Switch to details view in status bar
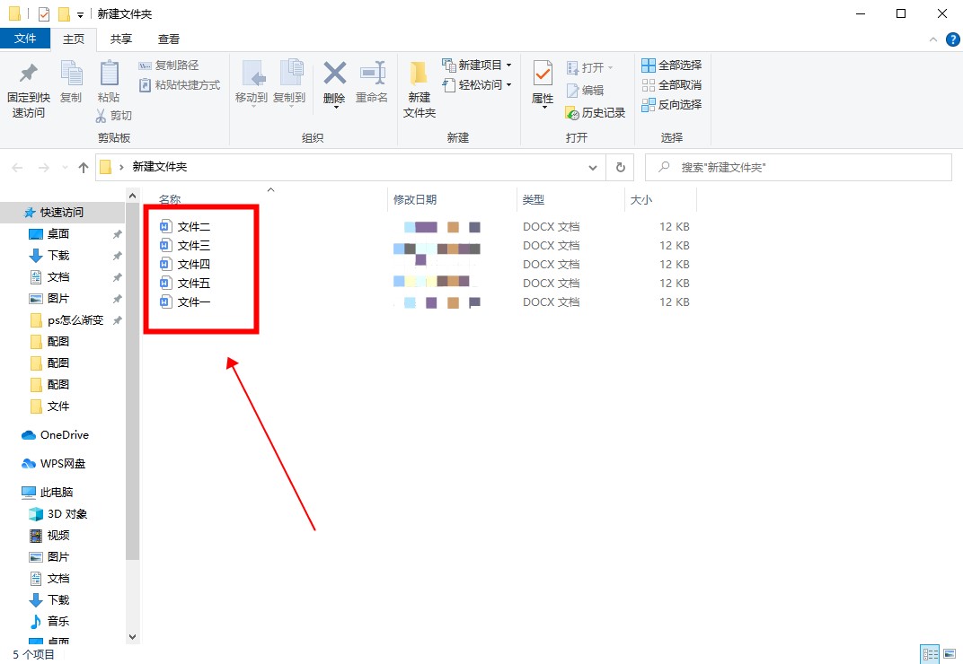 pyautogui.click(x=930, y=654)
